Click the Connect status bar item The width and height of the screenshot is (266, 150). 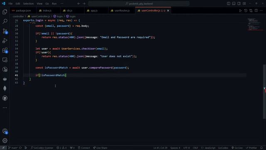coord(84,148)
